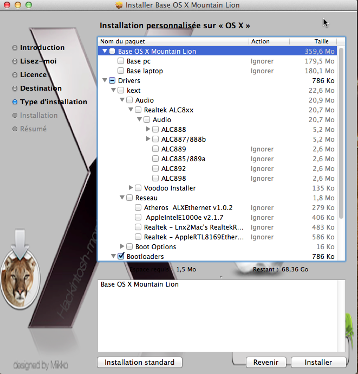Tick the Base laptop checkbox

(121, 71)
